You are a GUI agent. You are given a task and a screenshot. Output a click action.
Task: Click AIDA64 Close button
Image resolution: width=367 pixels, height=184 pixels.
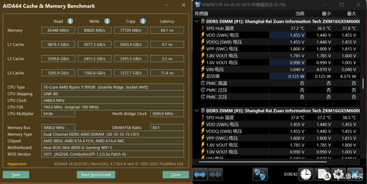click(x=176, y=174)
